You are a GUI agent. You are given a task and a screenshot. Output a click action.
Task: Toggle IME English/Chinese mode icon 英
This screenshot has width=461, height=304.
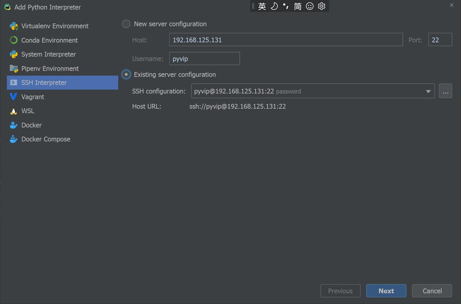[x=262, y=6]
